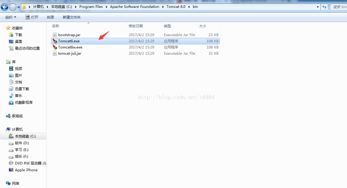Click the folder icon in address bar
This screenshot has width=347, height=188.
click(24, 7)
